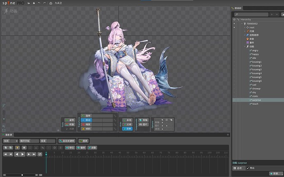Collapse the 动画 animations tree node

[244, 46]
